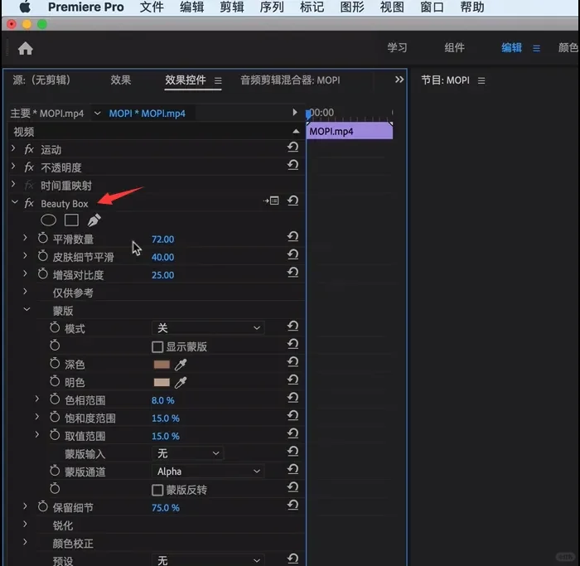This screenshot has width=580, height=566.
Task: Toggle the fx switch for 运动
Action: [x=29, y=149]
